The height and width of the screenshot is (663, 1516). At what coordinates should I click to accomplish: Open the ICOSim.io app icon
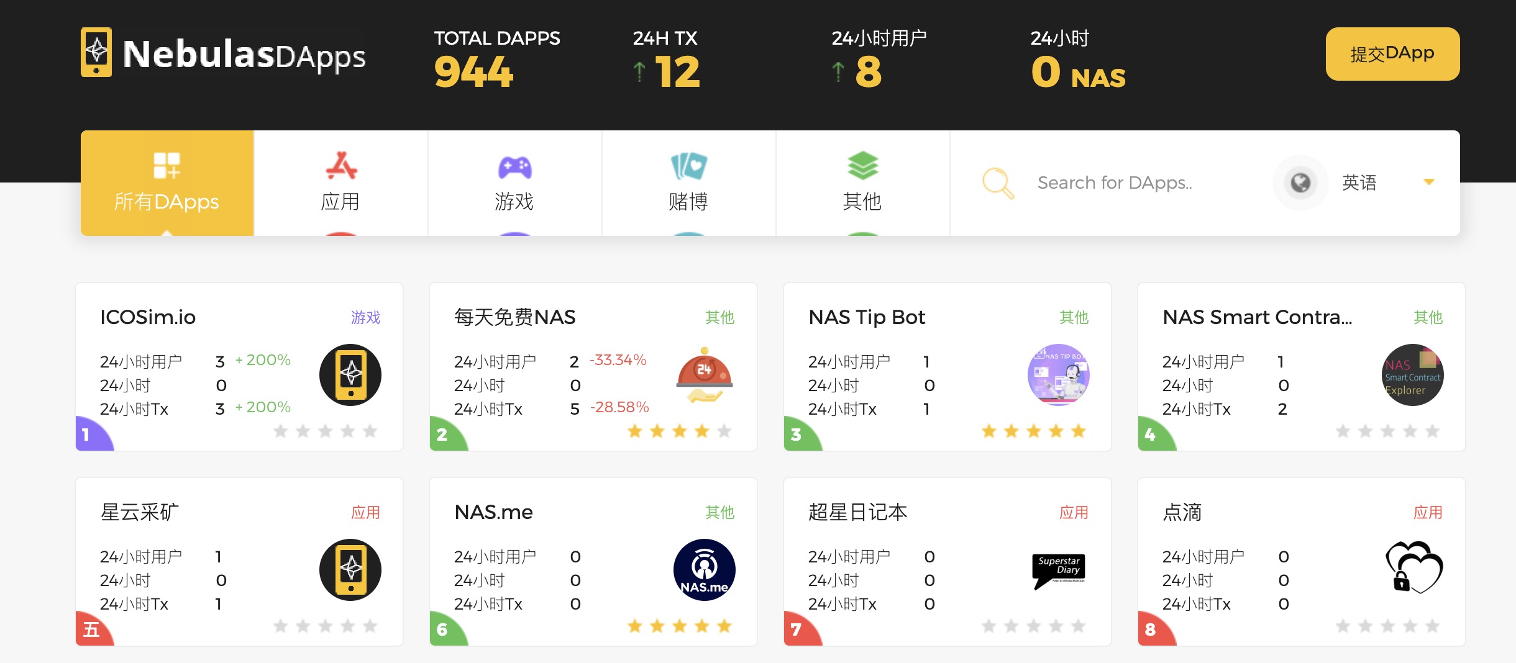[x=350, y=375]
